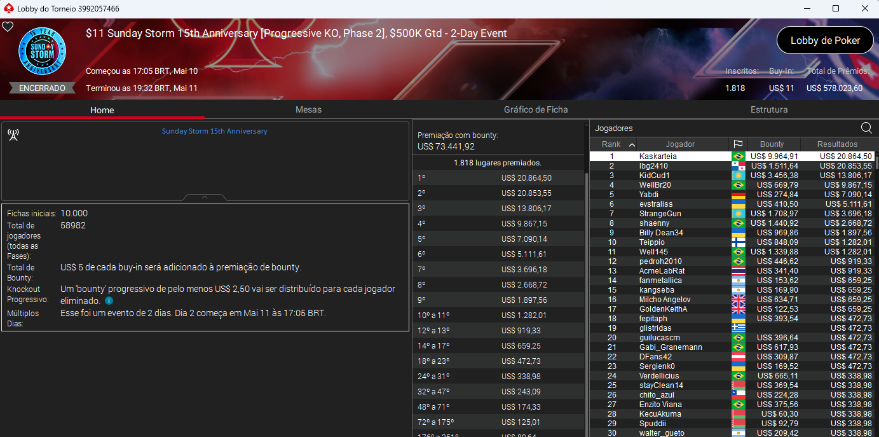Click the 1º place prize row

[498, 178]
